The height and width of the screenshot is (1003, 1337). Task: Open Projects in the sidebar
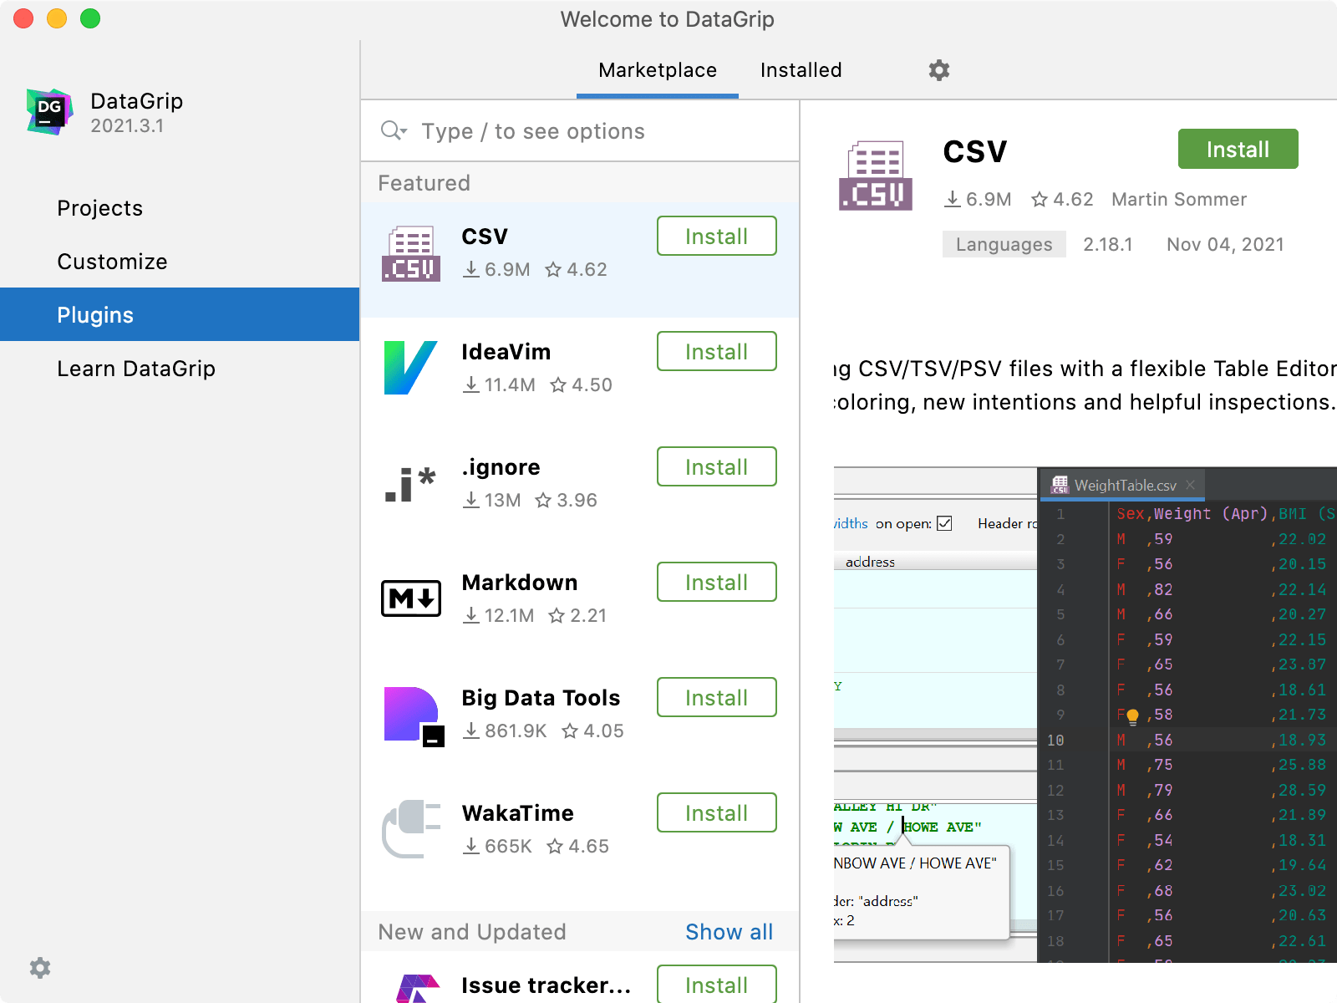pos(180,208)
